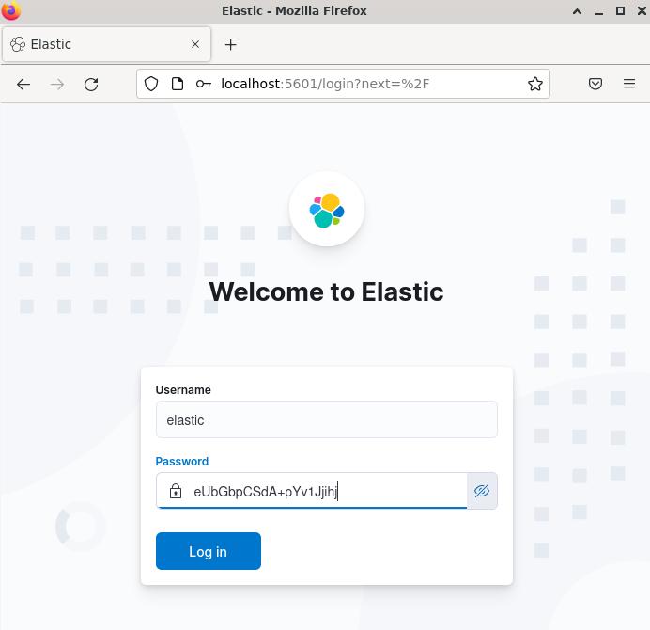Hide the password with the eye toggle
The width and height of the screenshot is (650, 630).
[x=482, y=491]
